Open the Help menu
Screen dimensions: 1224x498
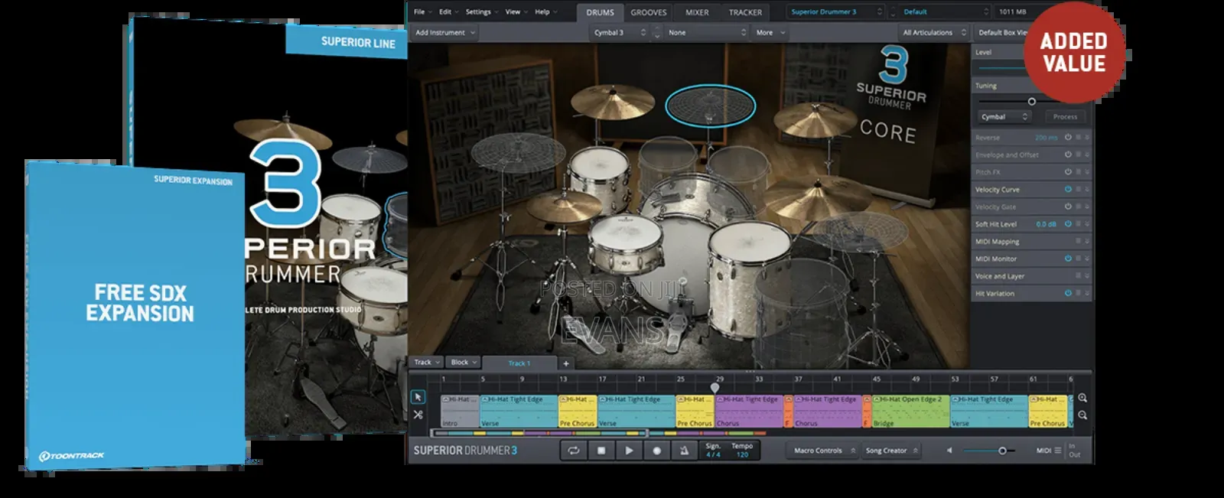(545, 12)
